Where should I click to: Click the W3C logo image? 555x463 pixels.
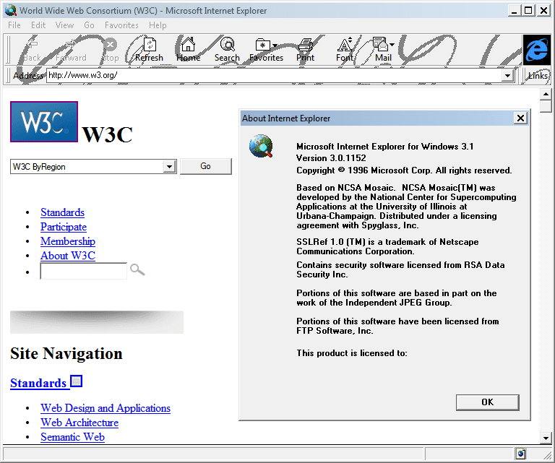pos(44,121)
